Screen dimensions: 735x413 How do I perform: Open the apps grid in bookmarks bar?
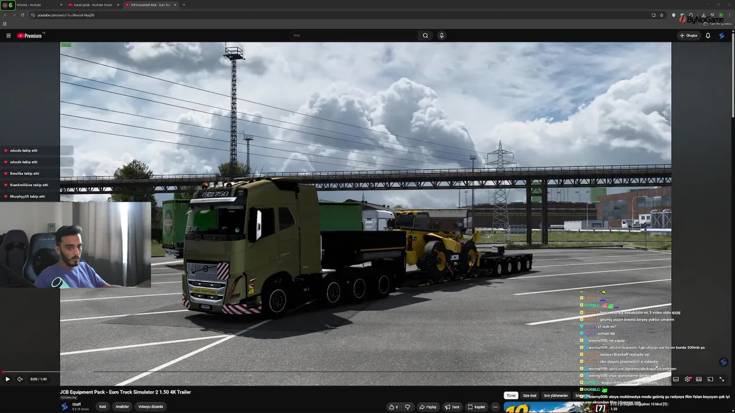coord(5,24)
